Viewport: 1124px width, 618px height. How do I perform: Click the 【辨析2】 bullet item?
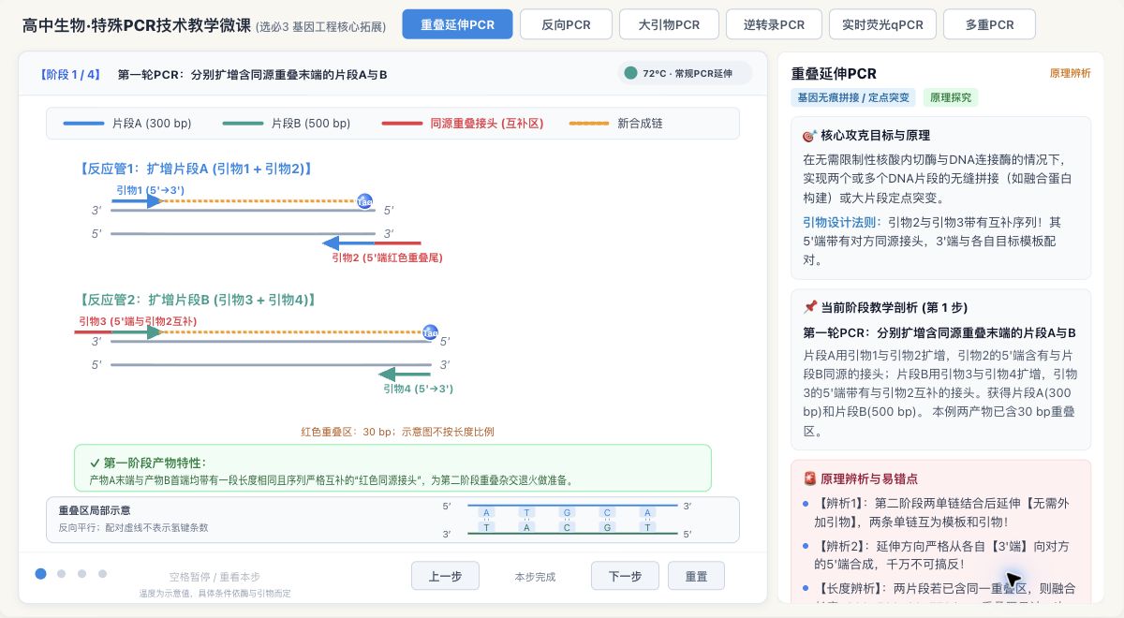click(940, 555)
